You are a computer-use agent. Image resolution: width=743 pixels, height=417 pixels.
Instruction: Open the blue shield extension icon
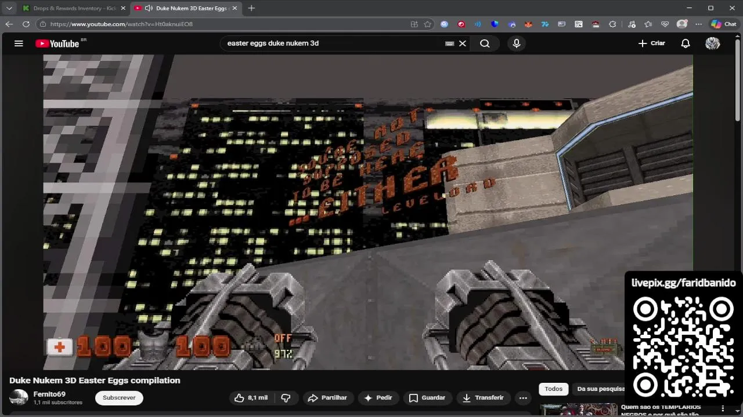click(495, 24)
